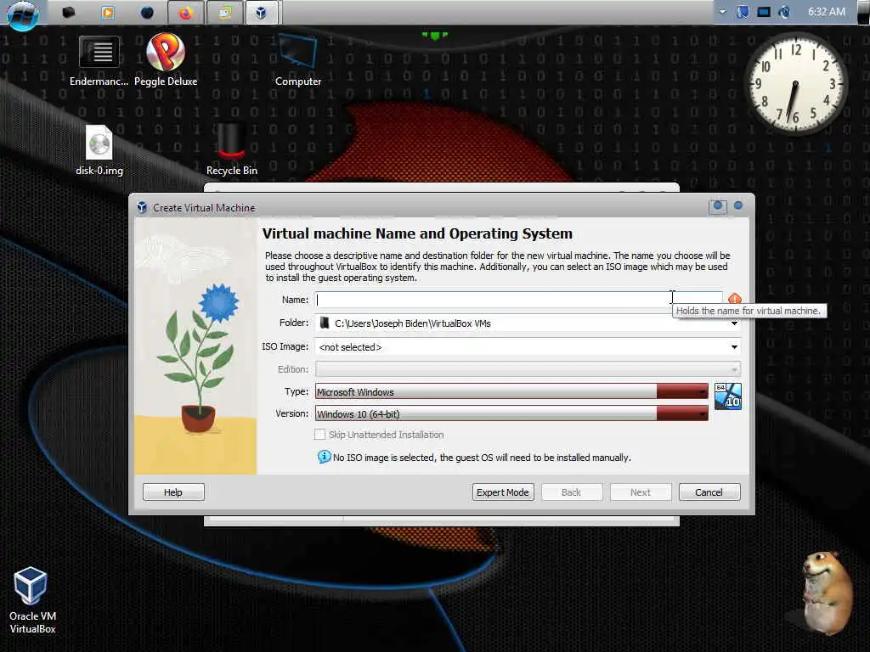This screenshot has width=870, height=652.
Task: Click the dialog's title bar maximize button
Action: [x=717, y=207]
